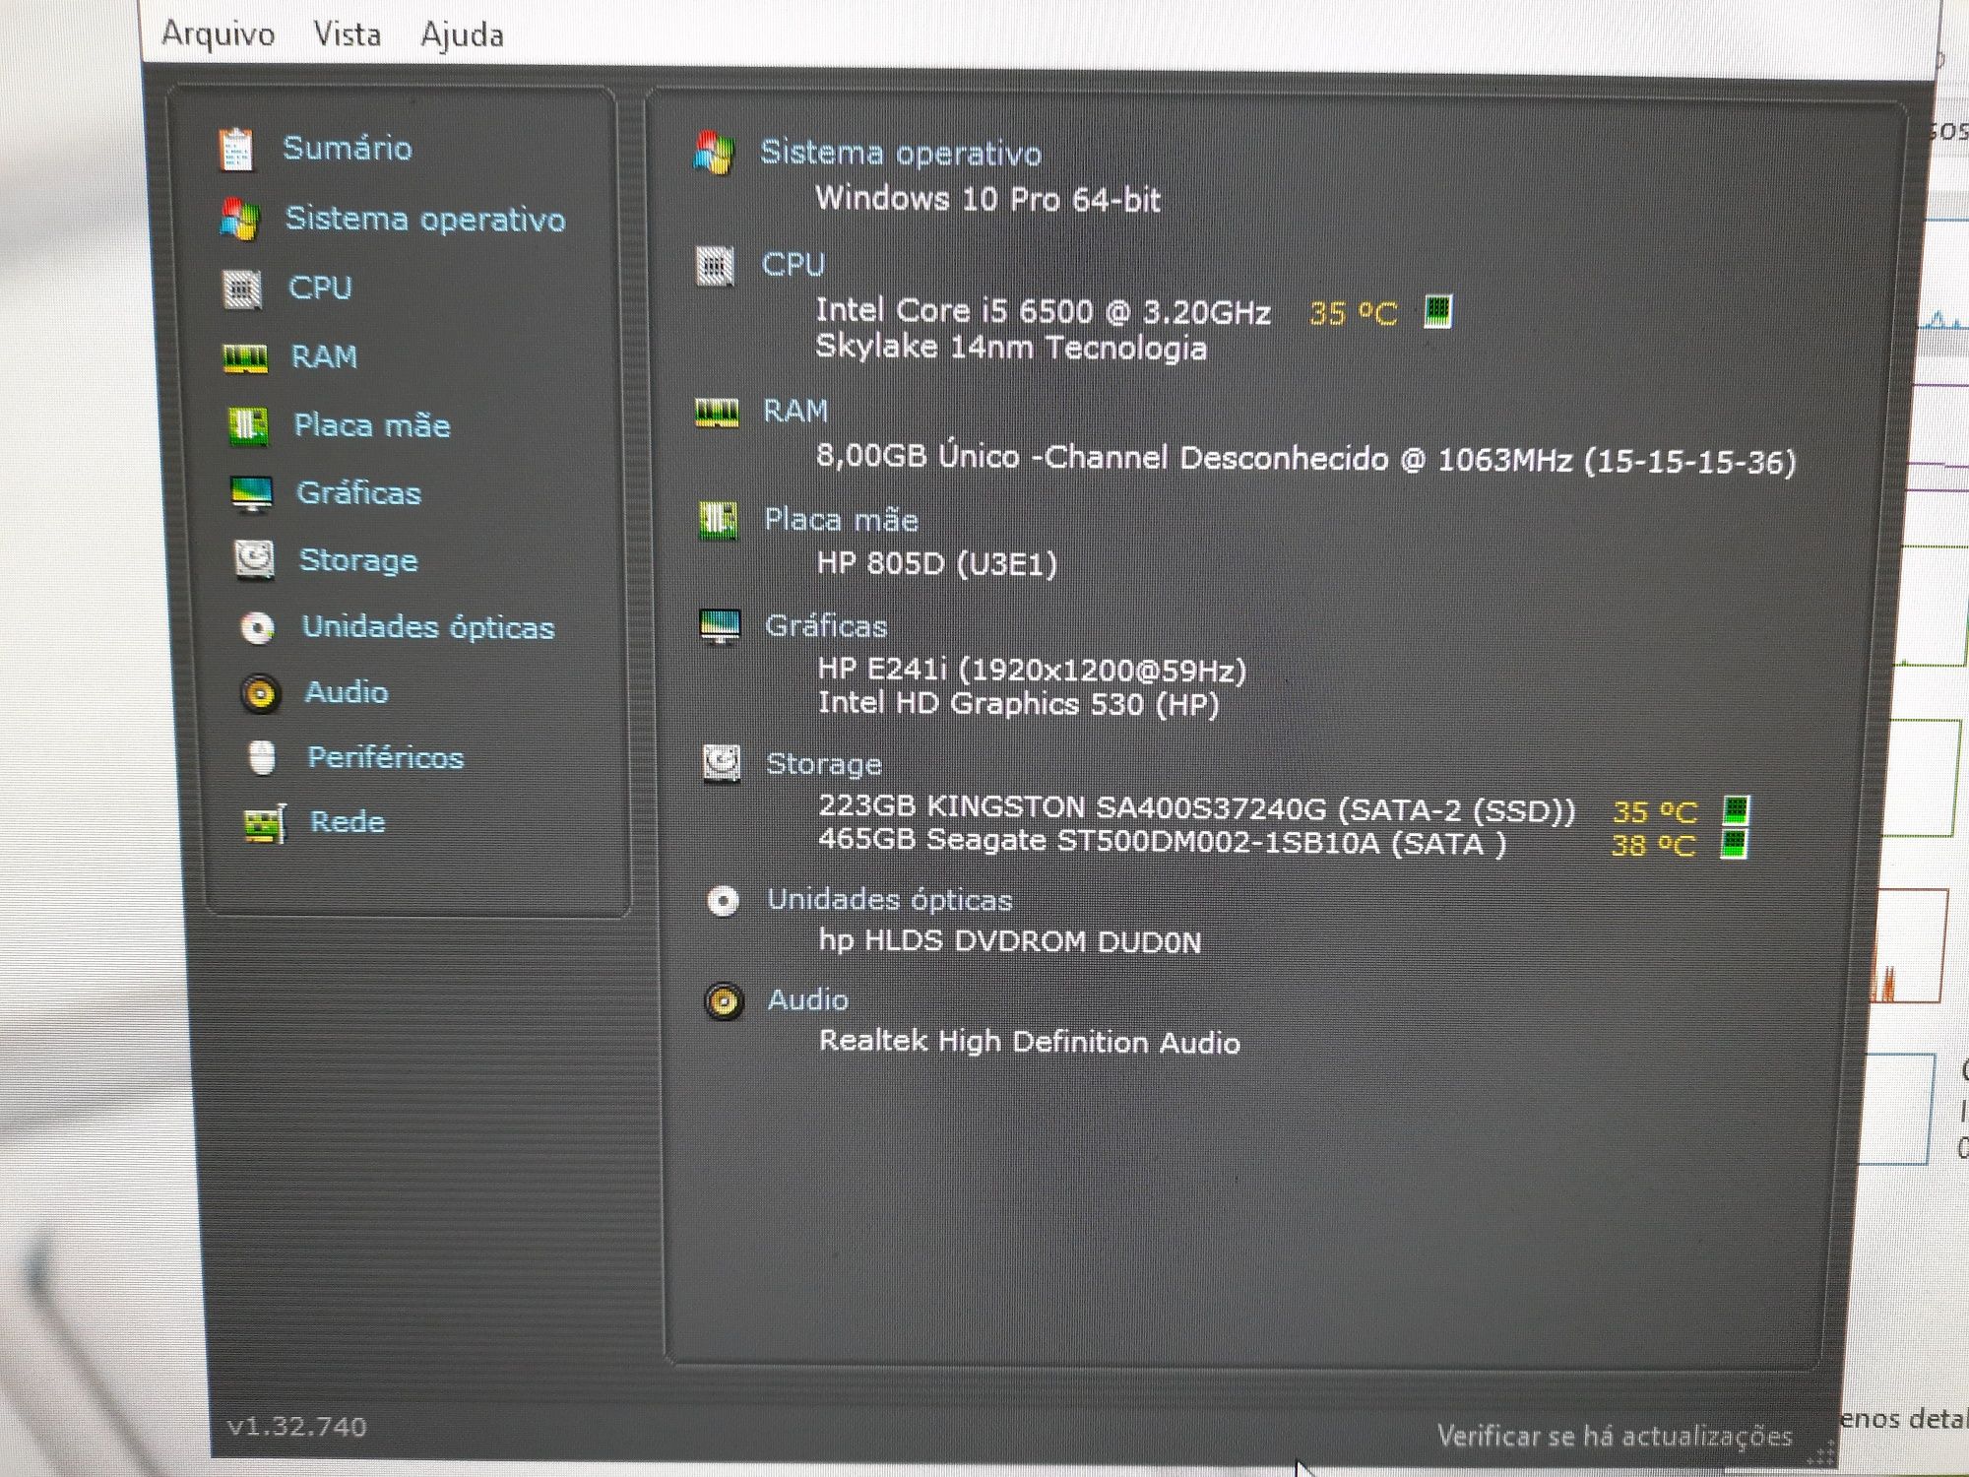1969x1477 pixels.
Task: Click the CPU chip icon in summary panel
Action: click(x=715, y=266)
